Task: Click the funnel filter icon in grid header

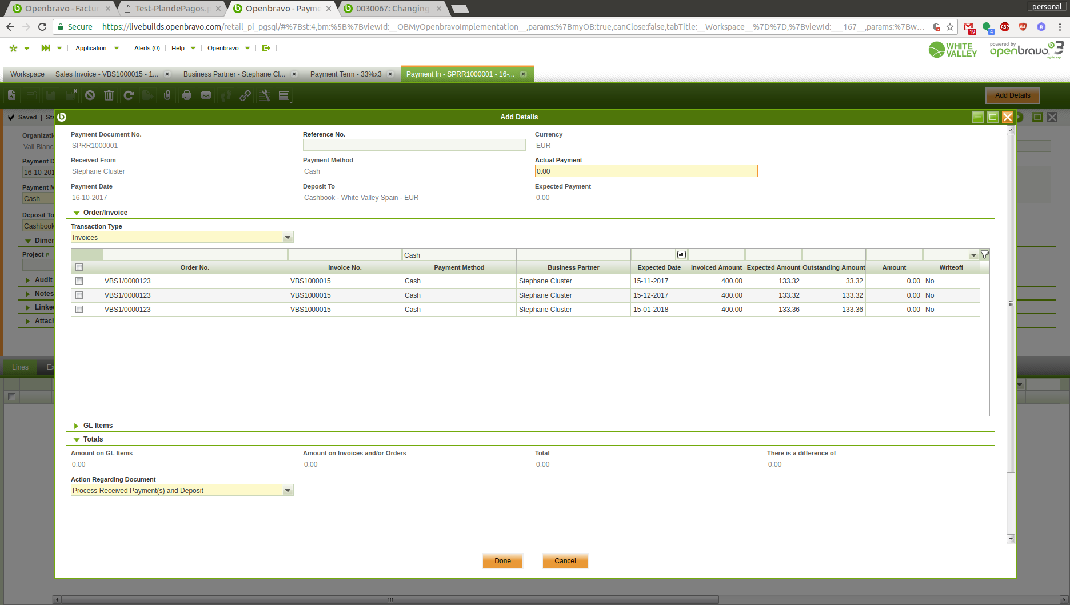Action: [x=984, y=255]
